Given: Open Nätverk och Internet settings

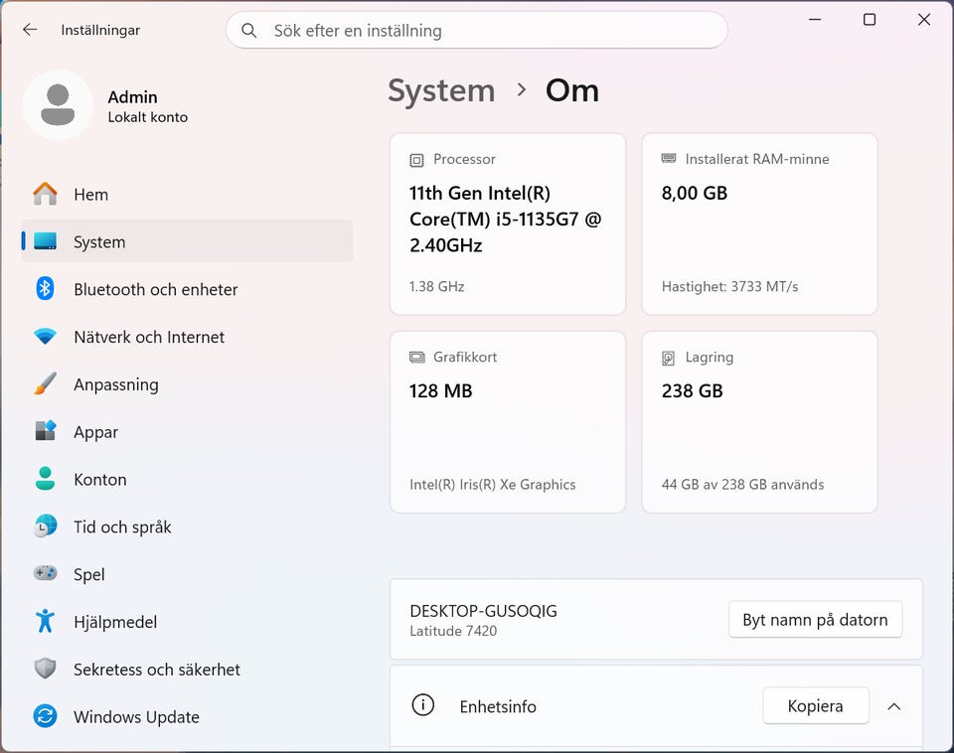Looking at the screenshot, I should [x=187, y=337].
